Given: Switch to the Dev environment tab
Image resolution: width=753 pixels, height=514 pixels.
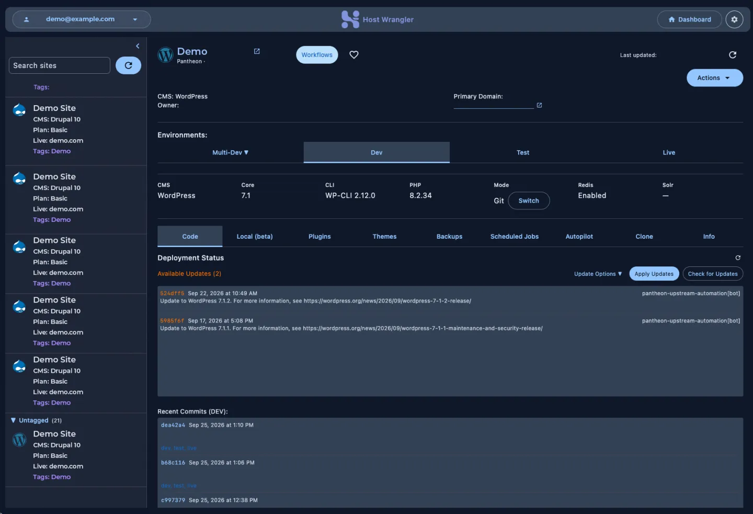Looking at the screenshot, I should click(x=376, y=152).
